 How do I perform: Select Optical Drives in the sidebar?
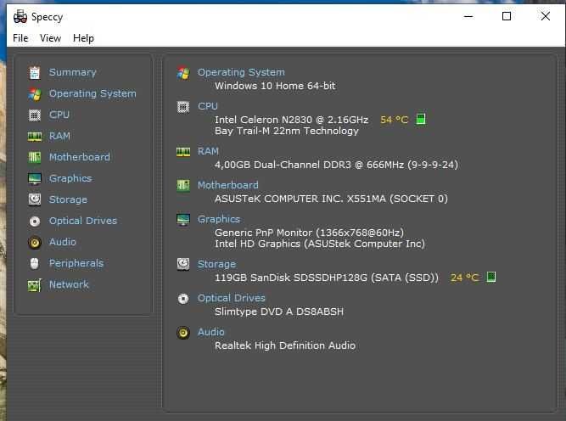pos(83,221)
